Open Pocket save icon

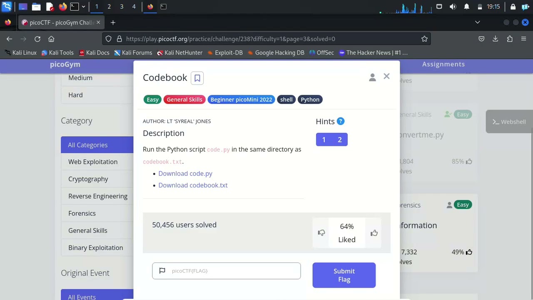click(481, 39)
